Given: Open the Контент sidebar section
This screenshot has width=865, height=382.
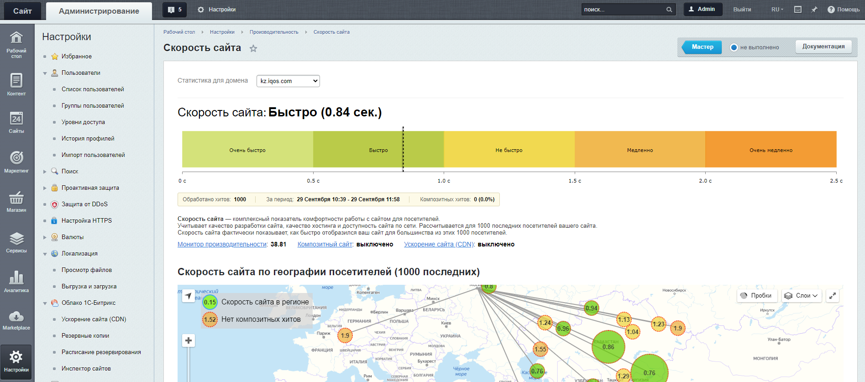Looking at the screenshot, I should tap(16, 84).
